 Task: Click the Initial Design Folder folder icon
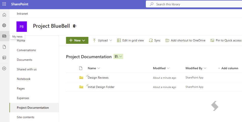81,87
